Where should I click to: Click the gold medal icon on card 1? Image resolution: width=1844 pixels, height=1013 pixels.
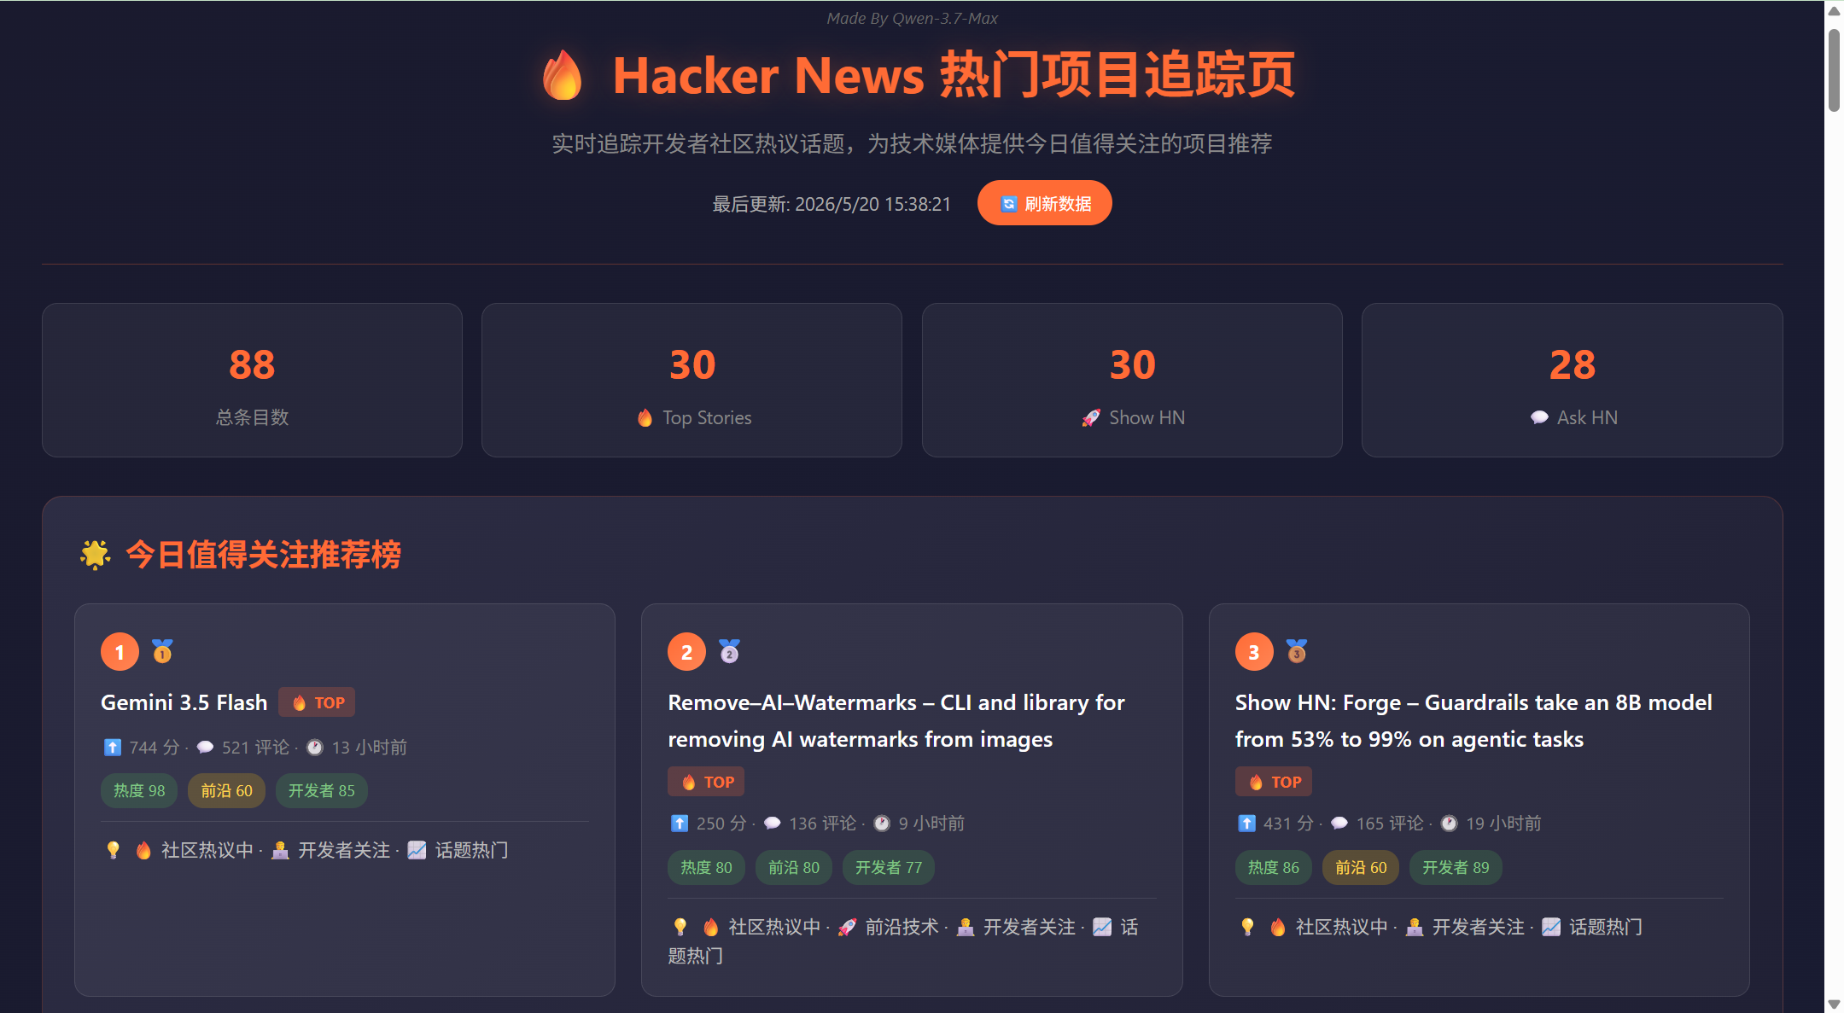click(x=162, y=652)
